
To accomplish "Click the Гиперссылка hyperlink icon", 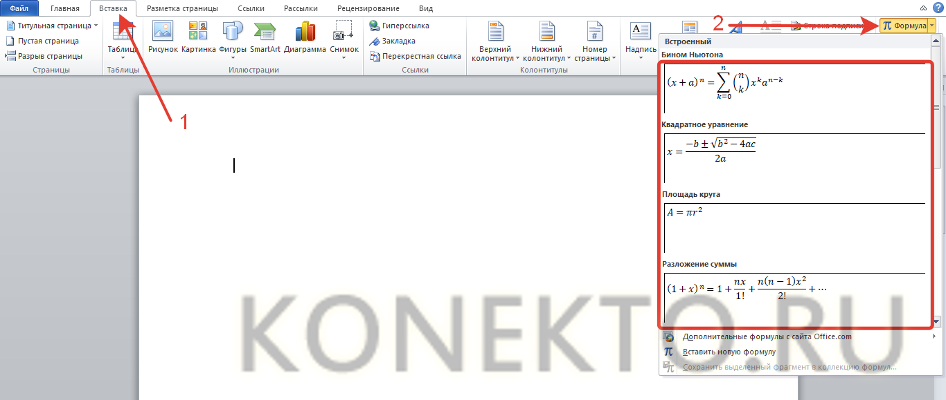I will coord(399,26).
